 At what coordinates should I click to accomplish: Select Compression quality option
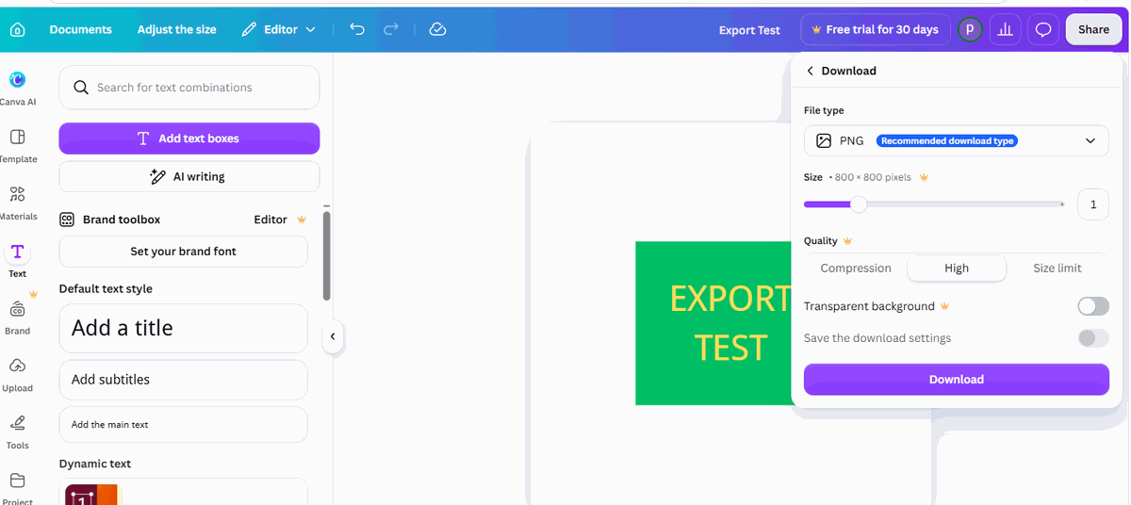856,269
